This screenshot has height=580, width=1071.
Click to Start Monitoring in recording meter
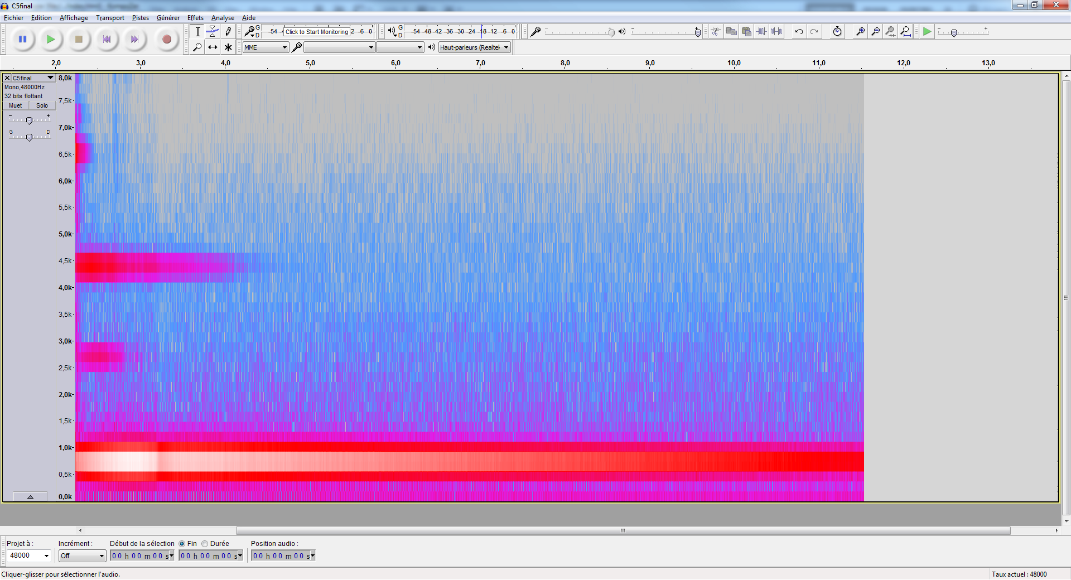click(317, 32)
